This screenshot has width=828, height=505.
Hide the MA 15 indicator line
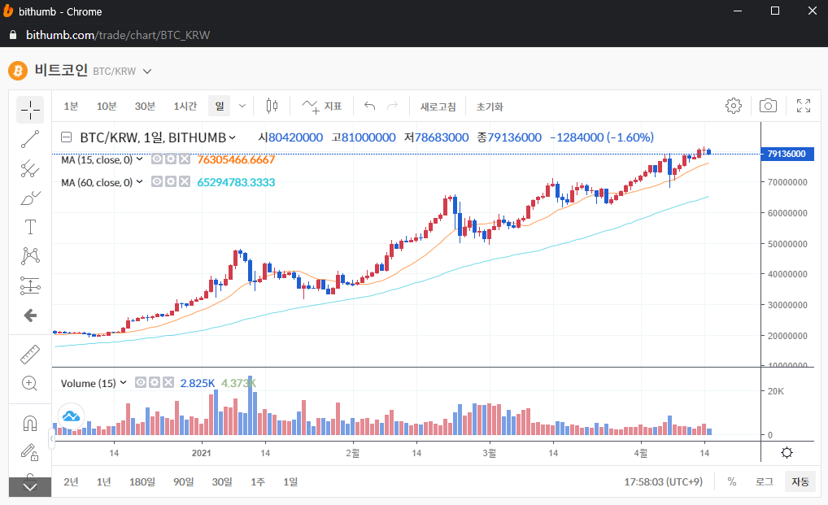point(157,159)
